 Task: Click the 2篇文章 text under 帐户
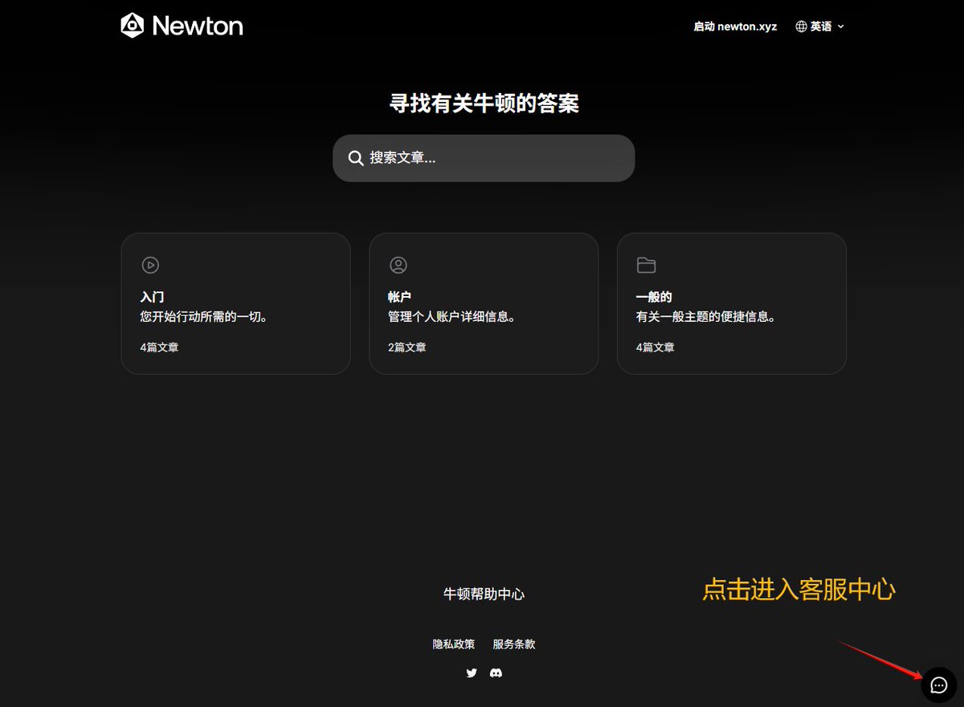click(x=407, y=347)
